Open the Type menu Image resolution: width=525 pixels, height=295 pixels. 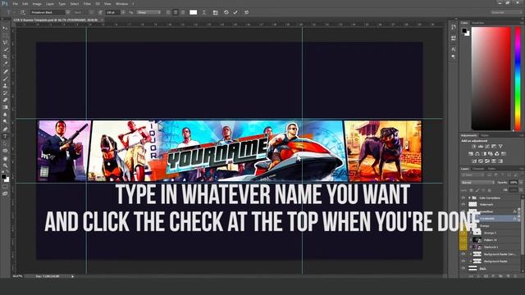click(62, 4)
